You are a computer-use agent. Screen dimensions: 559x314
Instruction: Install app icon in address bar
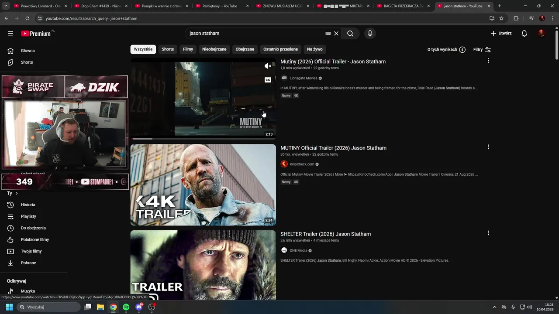click(x=492, y=18)
